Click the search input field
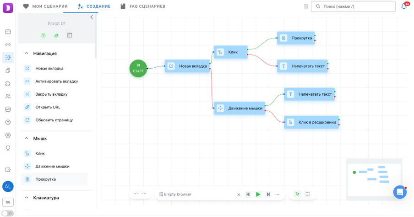Screen dimensions: 414x217 click(353, 6)
